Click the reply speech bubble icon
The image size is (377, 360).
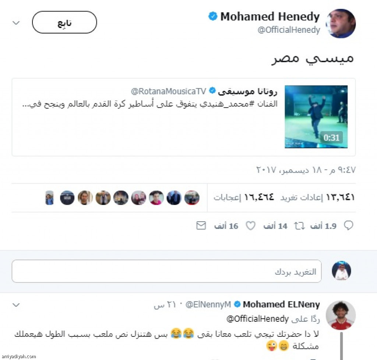[x=348, y=225]
